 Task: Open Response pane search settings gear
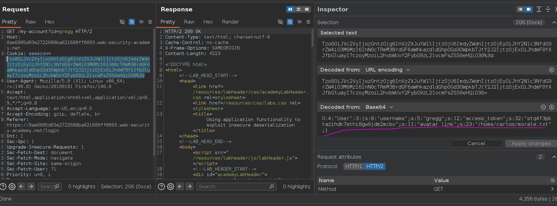pyautogui.click(x=170, y=186)
